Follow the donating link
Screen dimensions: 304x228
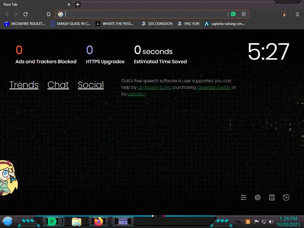[137, 94]
